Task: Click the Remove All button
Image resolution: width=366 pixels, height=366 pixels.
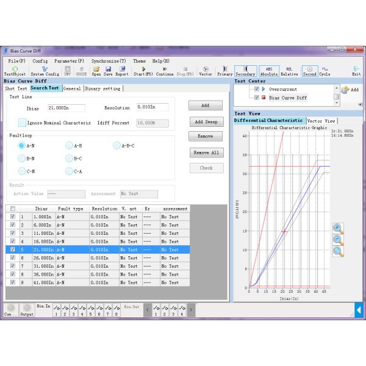Action: coord(206,152)
